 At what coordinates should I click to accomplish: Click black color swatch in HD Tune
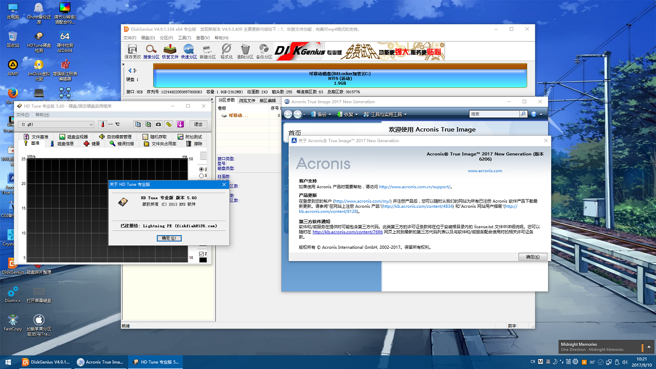click(x=203, y=260)
